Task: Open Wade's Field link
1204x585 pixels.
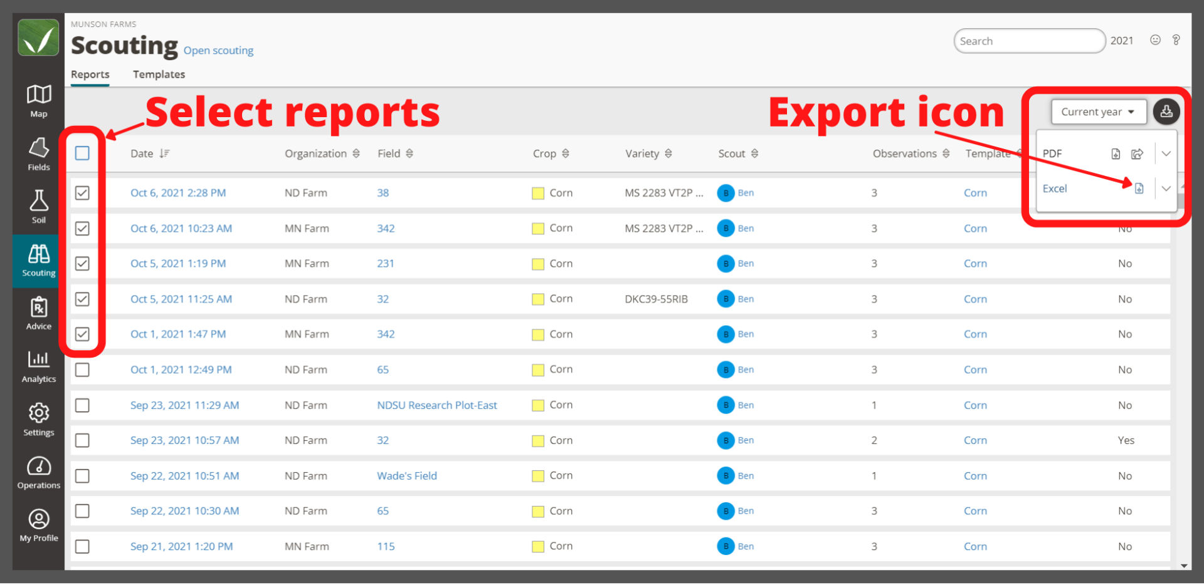Action: 407,476
